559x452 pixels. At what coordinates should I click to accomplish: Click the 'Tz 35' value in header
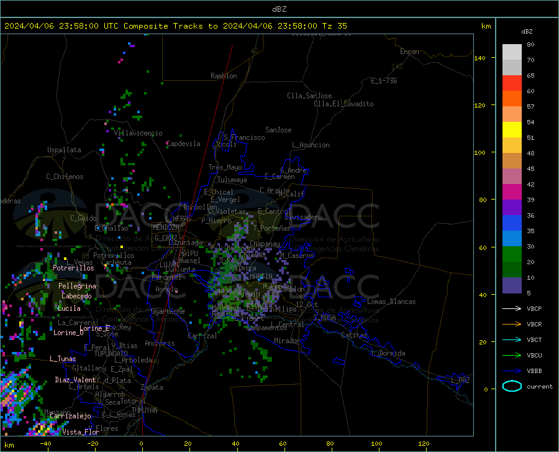[334, 26]
